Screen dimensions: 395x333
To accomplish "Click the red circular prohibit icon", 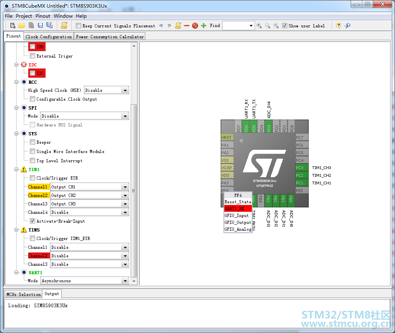I will (x=195, y=26).
